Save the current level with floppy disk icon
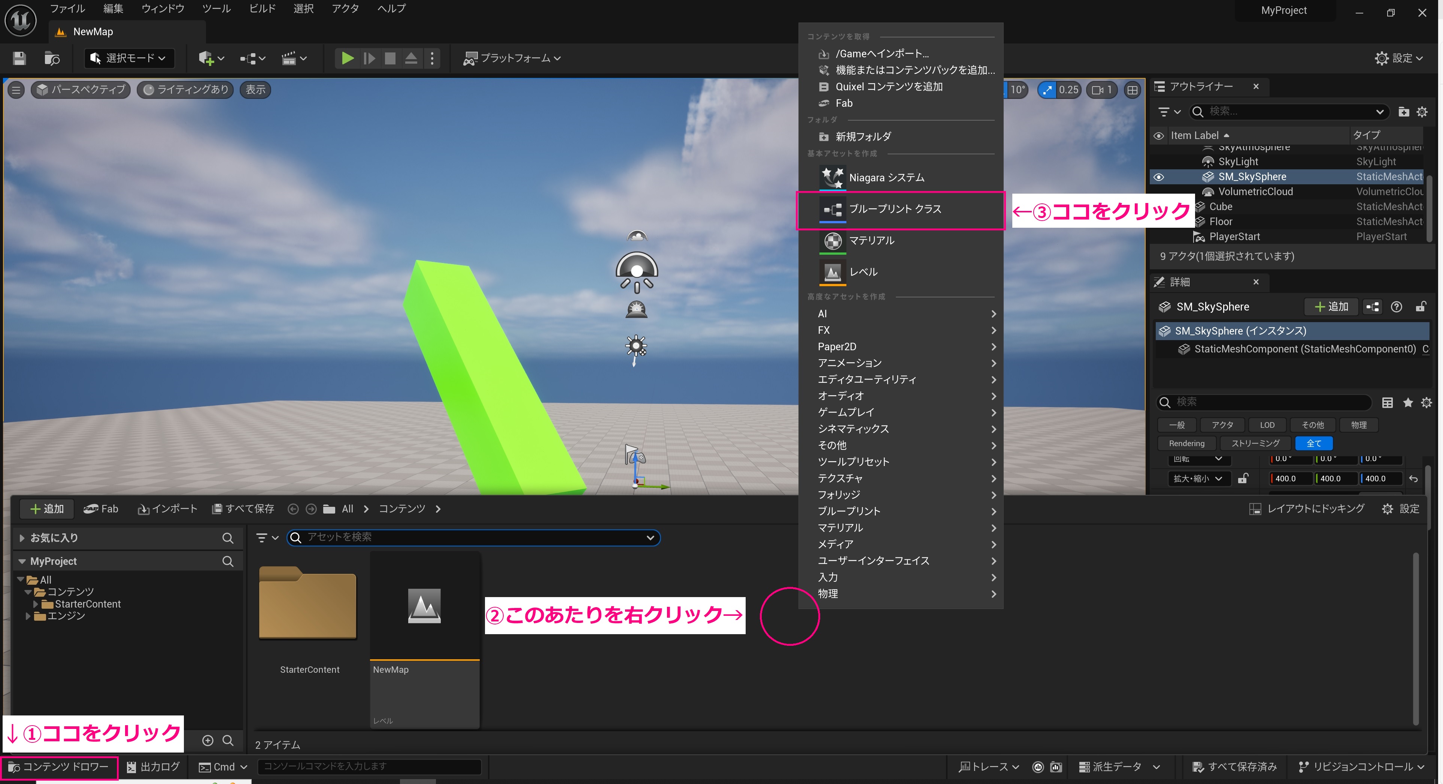1443x784 pixels. [x=19, y=58]
